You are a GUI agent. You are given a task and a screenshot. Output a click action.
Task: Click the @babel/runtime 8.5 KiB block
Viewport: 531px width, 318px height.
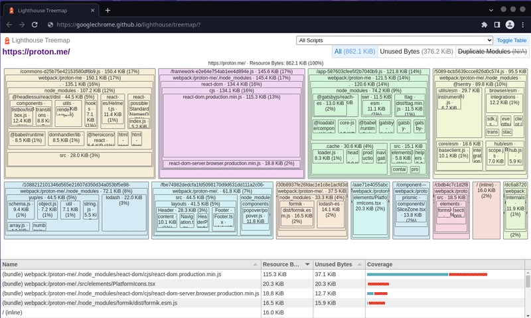point(27,138)
